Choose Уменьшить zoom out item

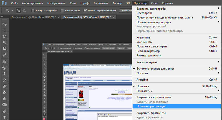pyautogui.click(x=177, y=42)
